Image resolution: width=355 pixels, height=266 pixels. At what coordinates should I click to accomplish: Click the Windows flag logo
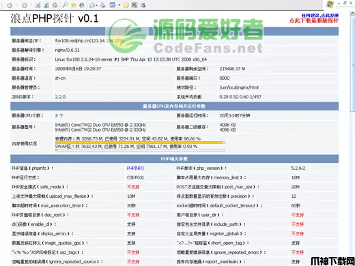coord(330,5)
